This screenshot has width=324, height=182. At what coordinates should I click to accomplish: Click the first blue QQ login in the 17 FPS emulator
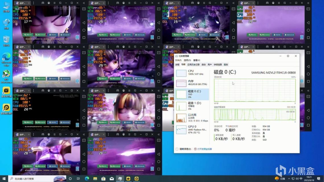[x=53, y=35]
